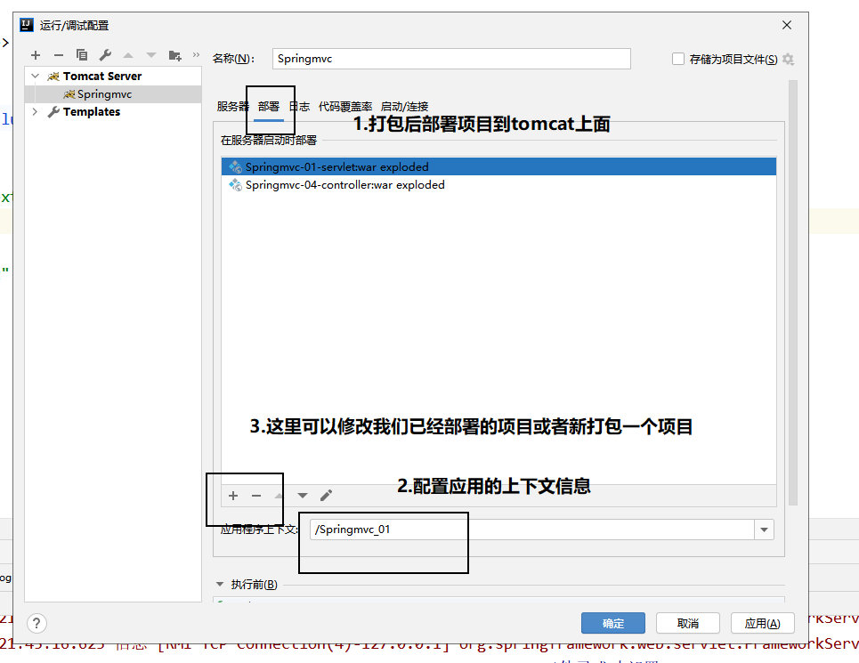This screenshot has width=859, height=663.
Task: Cancel with the 取消 button
Action: pos(687,623)
